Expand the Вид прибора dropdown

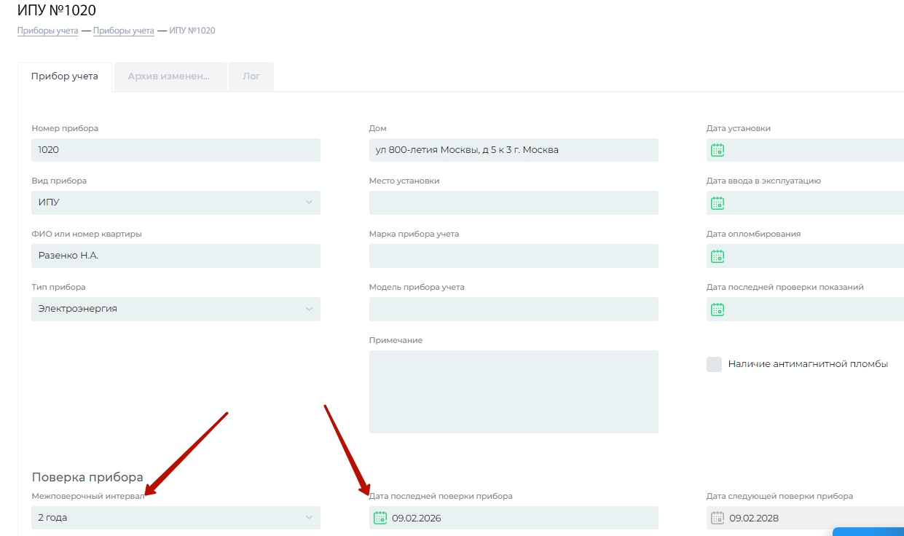[x=176, y=202]
